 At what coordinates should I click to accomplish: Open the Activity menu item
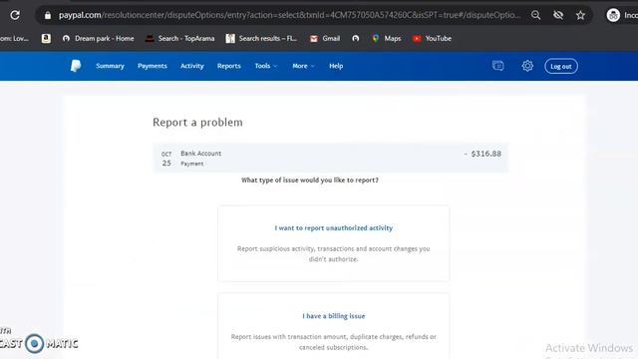pos(192,66)
